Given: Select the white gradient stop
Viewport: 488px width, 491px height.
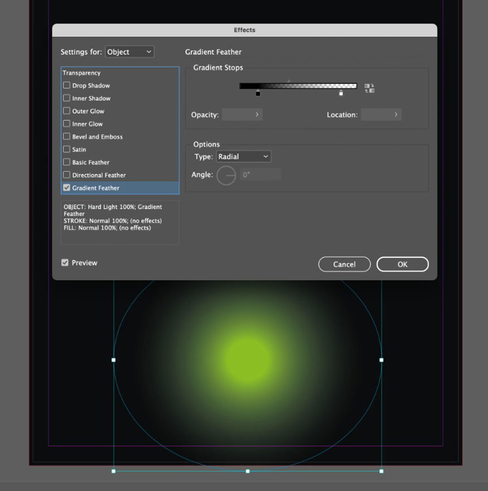Looking at the screenshot, I should pyautogui.click(x=341, y=93).
